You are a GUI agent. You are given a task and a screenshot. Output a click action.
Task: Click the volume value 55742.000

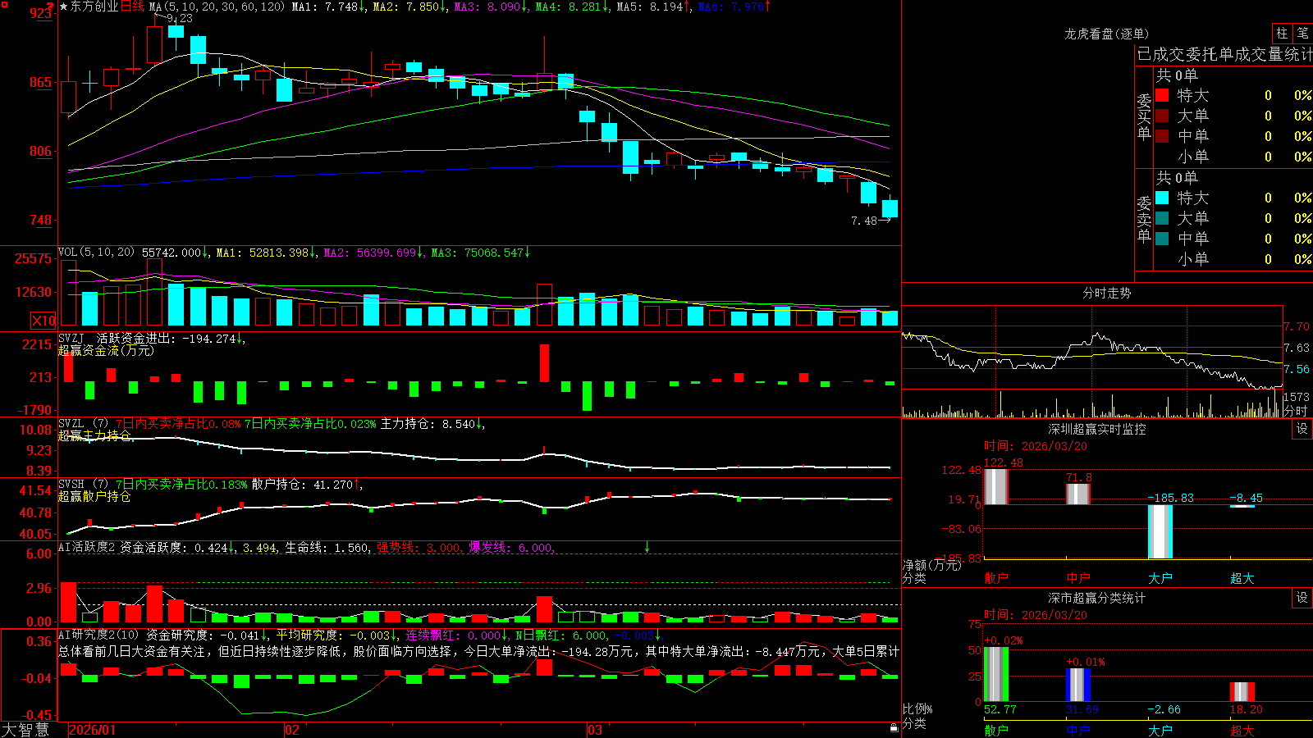[172, 253]
